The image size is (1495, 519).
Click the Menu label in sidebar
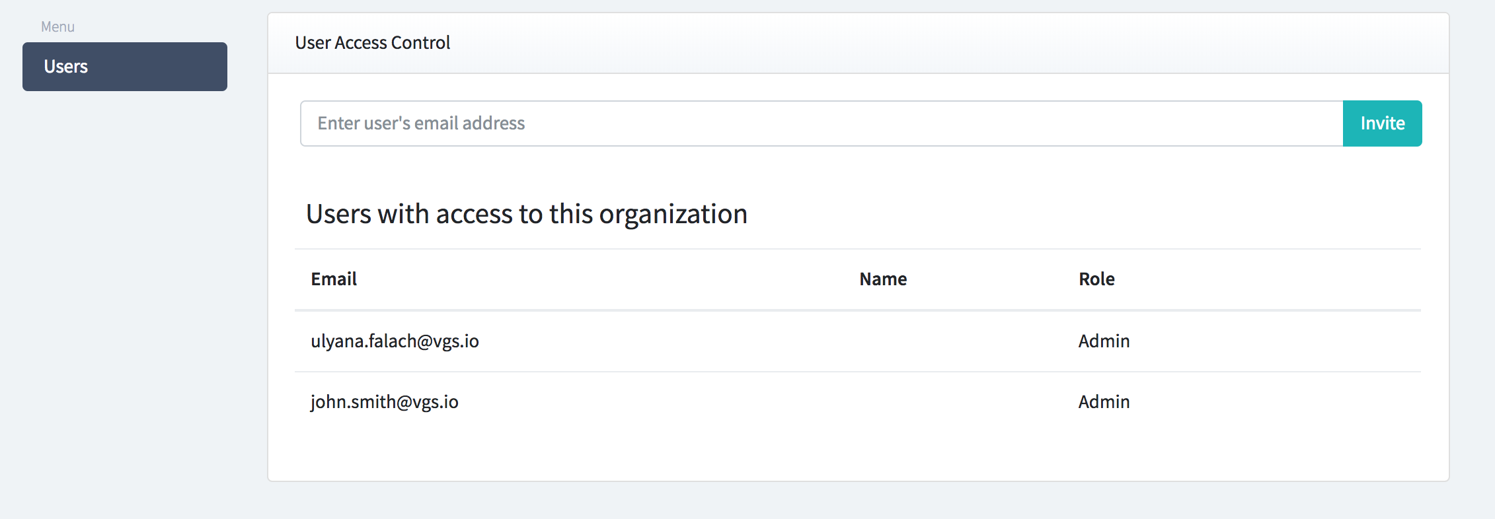tap(57, 27)
